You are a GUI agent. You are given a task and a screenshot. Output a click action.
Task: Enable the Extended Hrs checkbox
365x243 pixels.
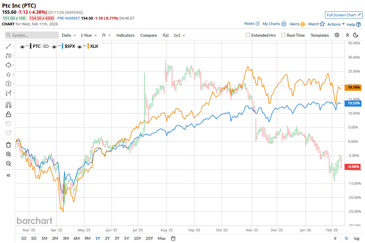(248, 35)
